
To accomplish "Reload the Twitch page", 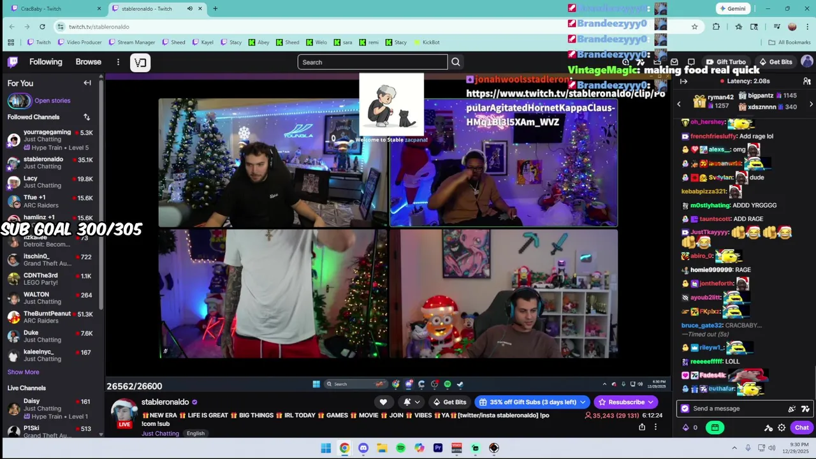I will 42,27.
